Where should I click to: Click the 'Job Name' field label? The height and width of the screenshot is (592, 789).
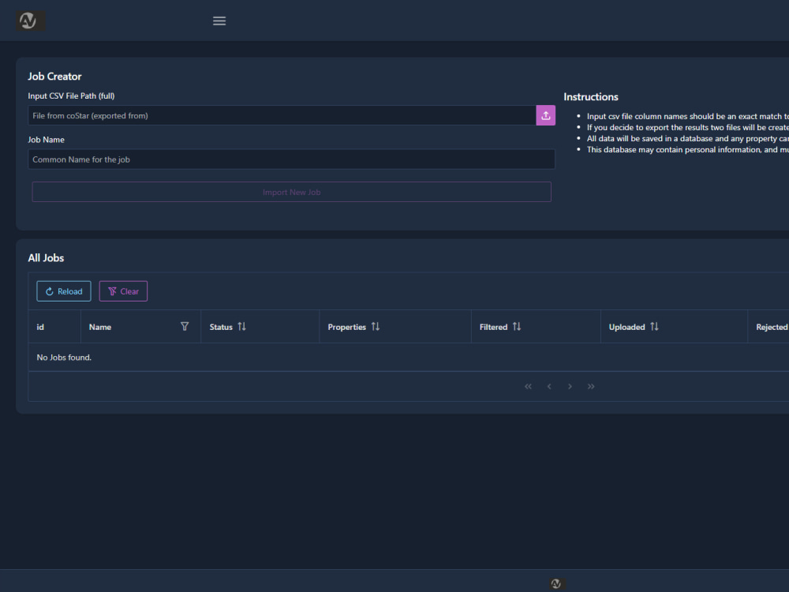pos(46,140)
